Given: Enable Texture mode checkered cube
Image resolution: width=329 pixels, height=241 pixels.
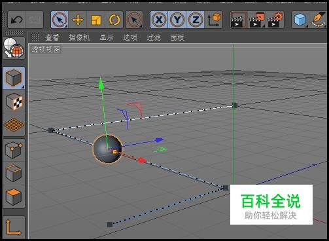Looking at the screenshot, I should click(14, 102).
